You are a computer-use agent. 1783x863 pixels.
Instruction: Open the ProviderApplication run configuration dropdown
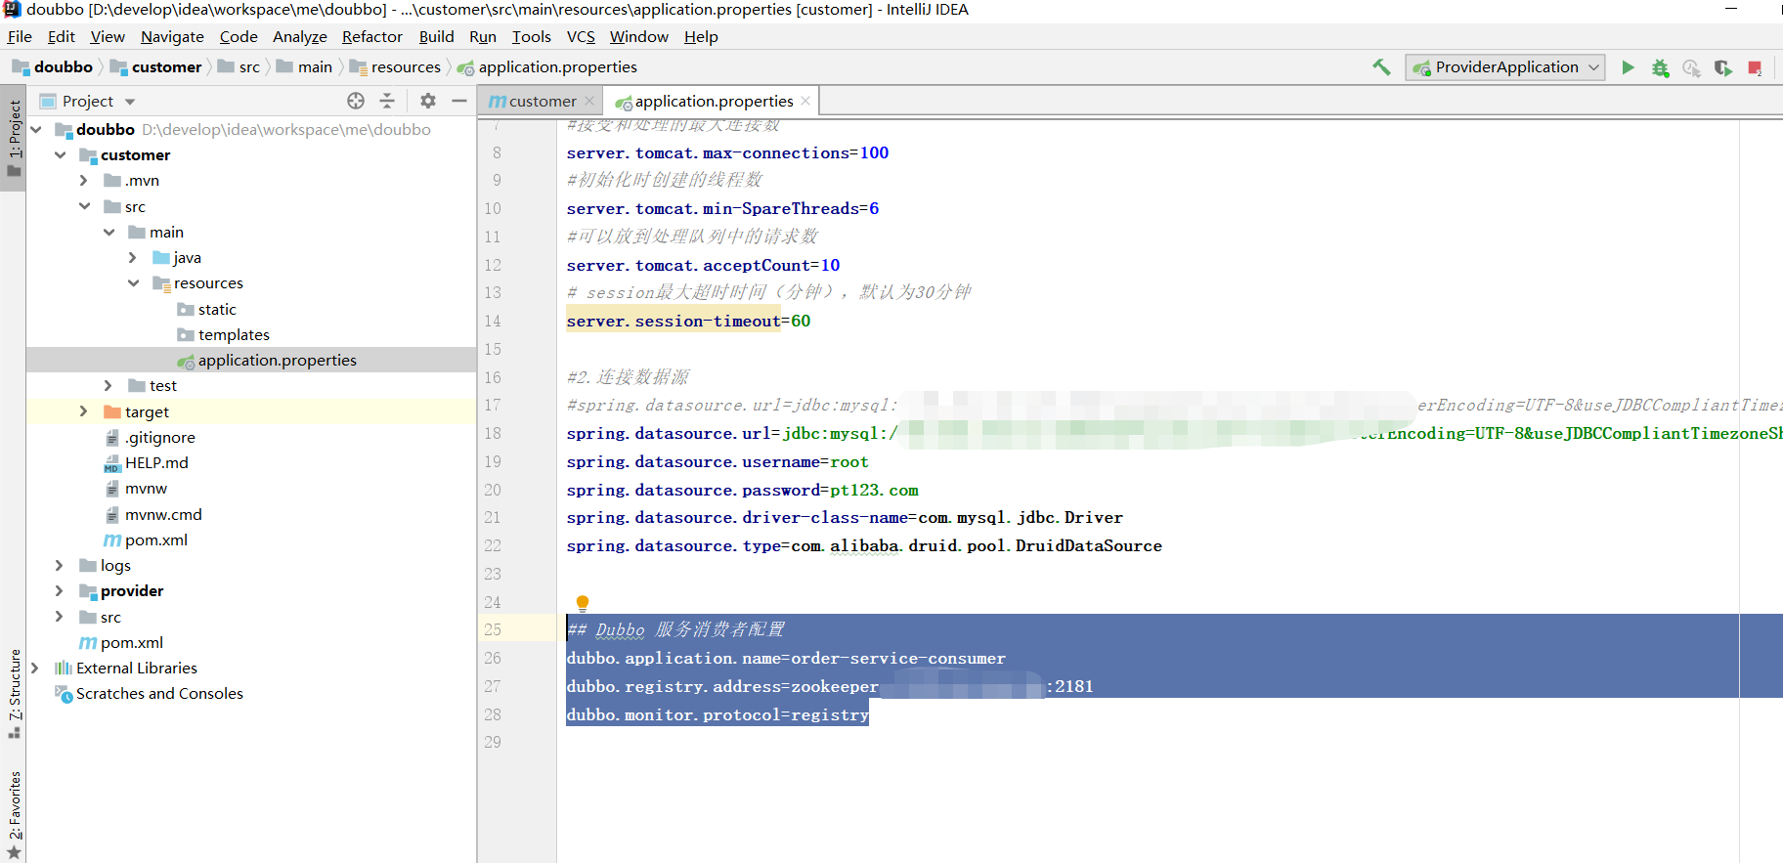[1505, 67]
